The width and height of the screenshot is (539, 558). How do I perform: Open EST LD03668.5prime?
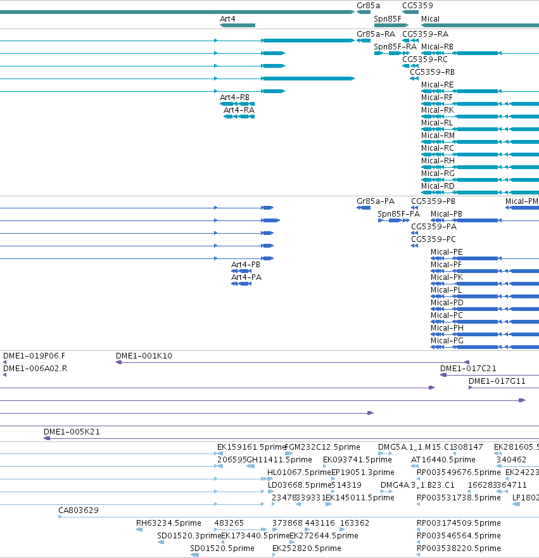click(x=300, y=485)
